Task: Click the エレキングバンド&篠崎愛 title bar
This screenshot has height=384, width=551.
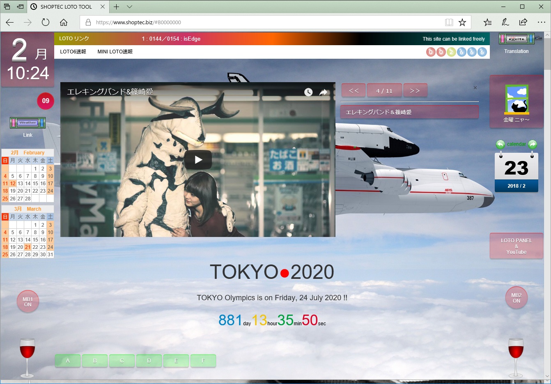Action: click(x=409, y=112)
